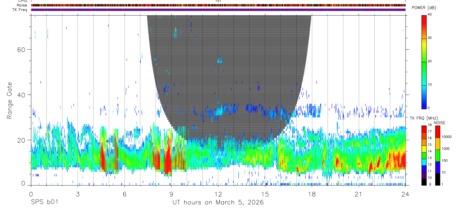Viewport: 456px width, 210px height.
Task: Click the 13 label on TX frequency scale
Action: 429,158
